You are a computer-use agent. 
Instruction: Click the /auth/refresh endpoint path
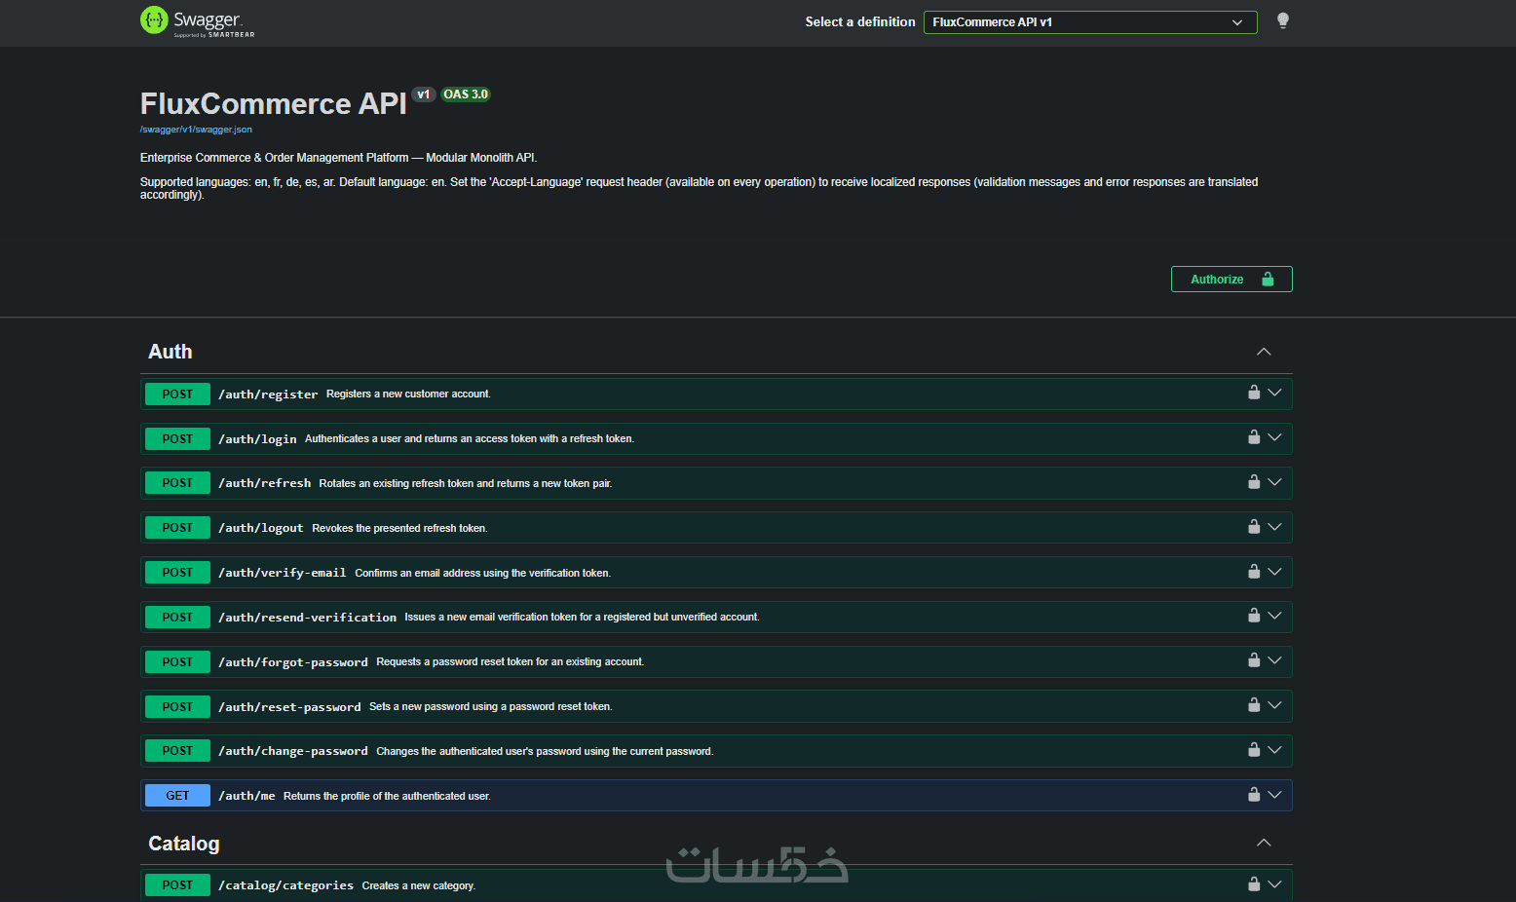[x=265, y=483]
